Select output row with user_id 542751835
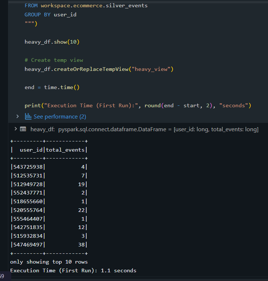The height and width of the screenshot is (281, 268). [49, 228]
